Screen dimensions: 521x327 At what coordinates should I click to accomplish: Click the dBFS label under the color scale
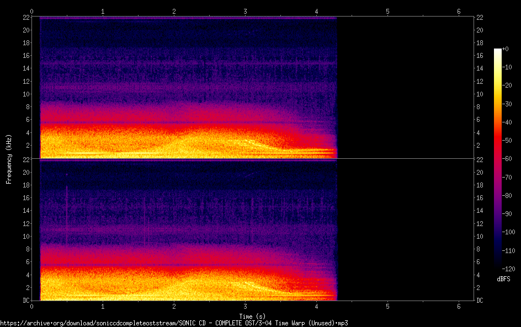coord(503,279)
